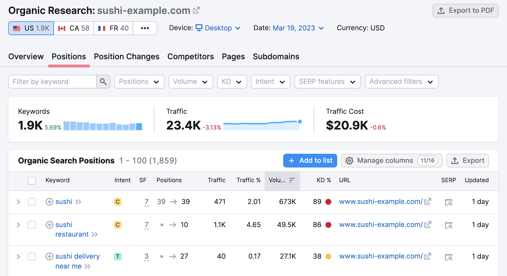Click the Add to list button

310,161
